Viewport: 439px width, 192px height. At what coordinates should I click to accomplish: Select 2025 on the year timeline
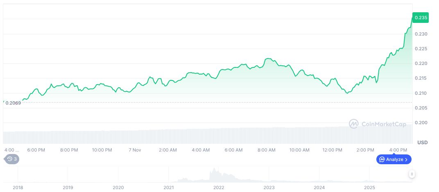click(369, 188)
